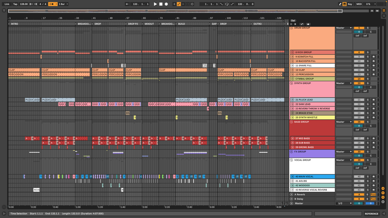Screen dimensions: 388x218
Task: Toggle the Follow playback arrow icon
Action: 127,4
